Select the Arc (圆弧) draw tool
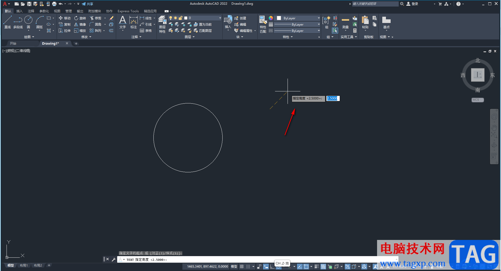Screen dimensions: 501x271 coord(39,22)
